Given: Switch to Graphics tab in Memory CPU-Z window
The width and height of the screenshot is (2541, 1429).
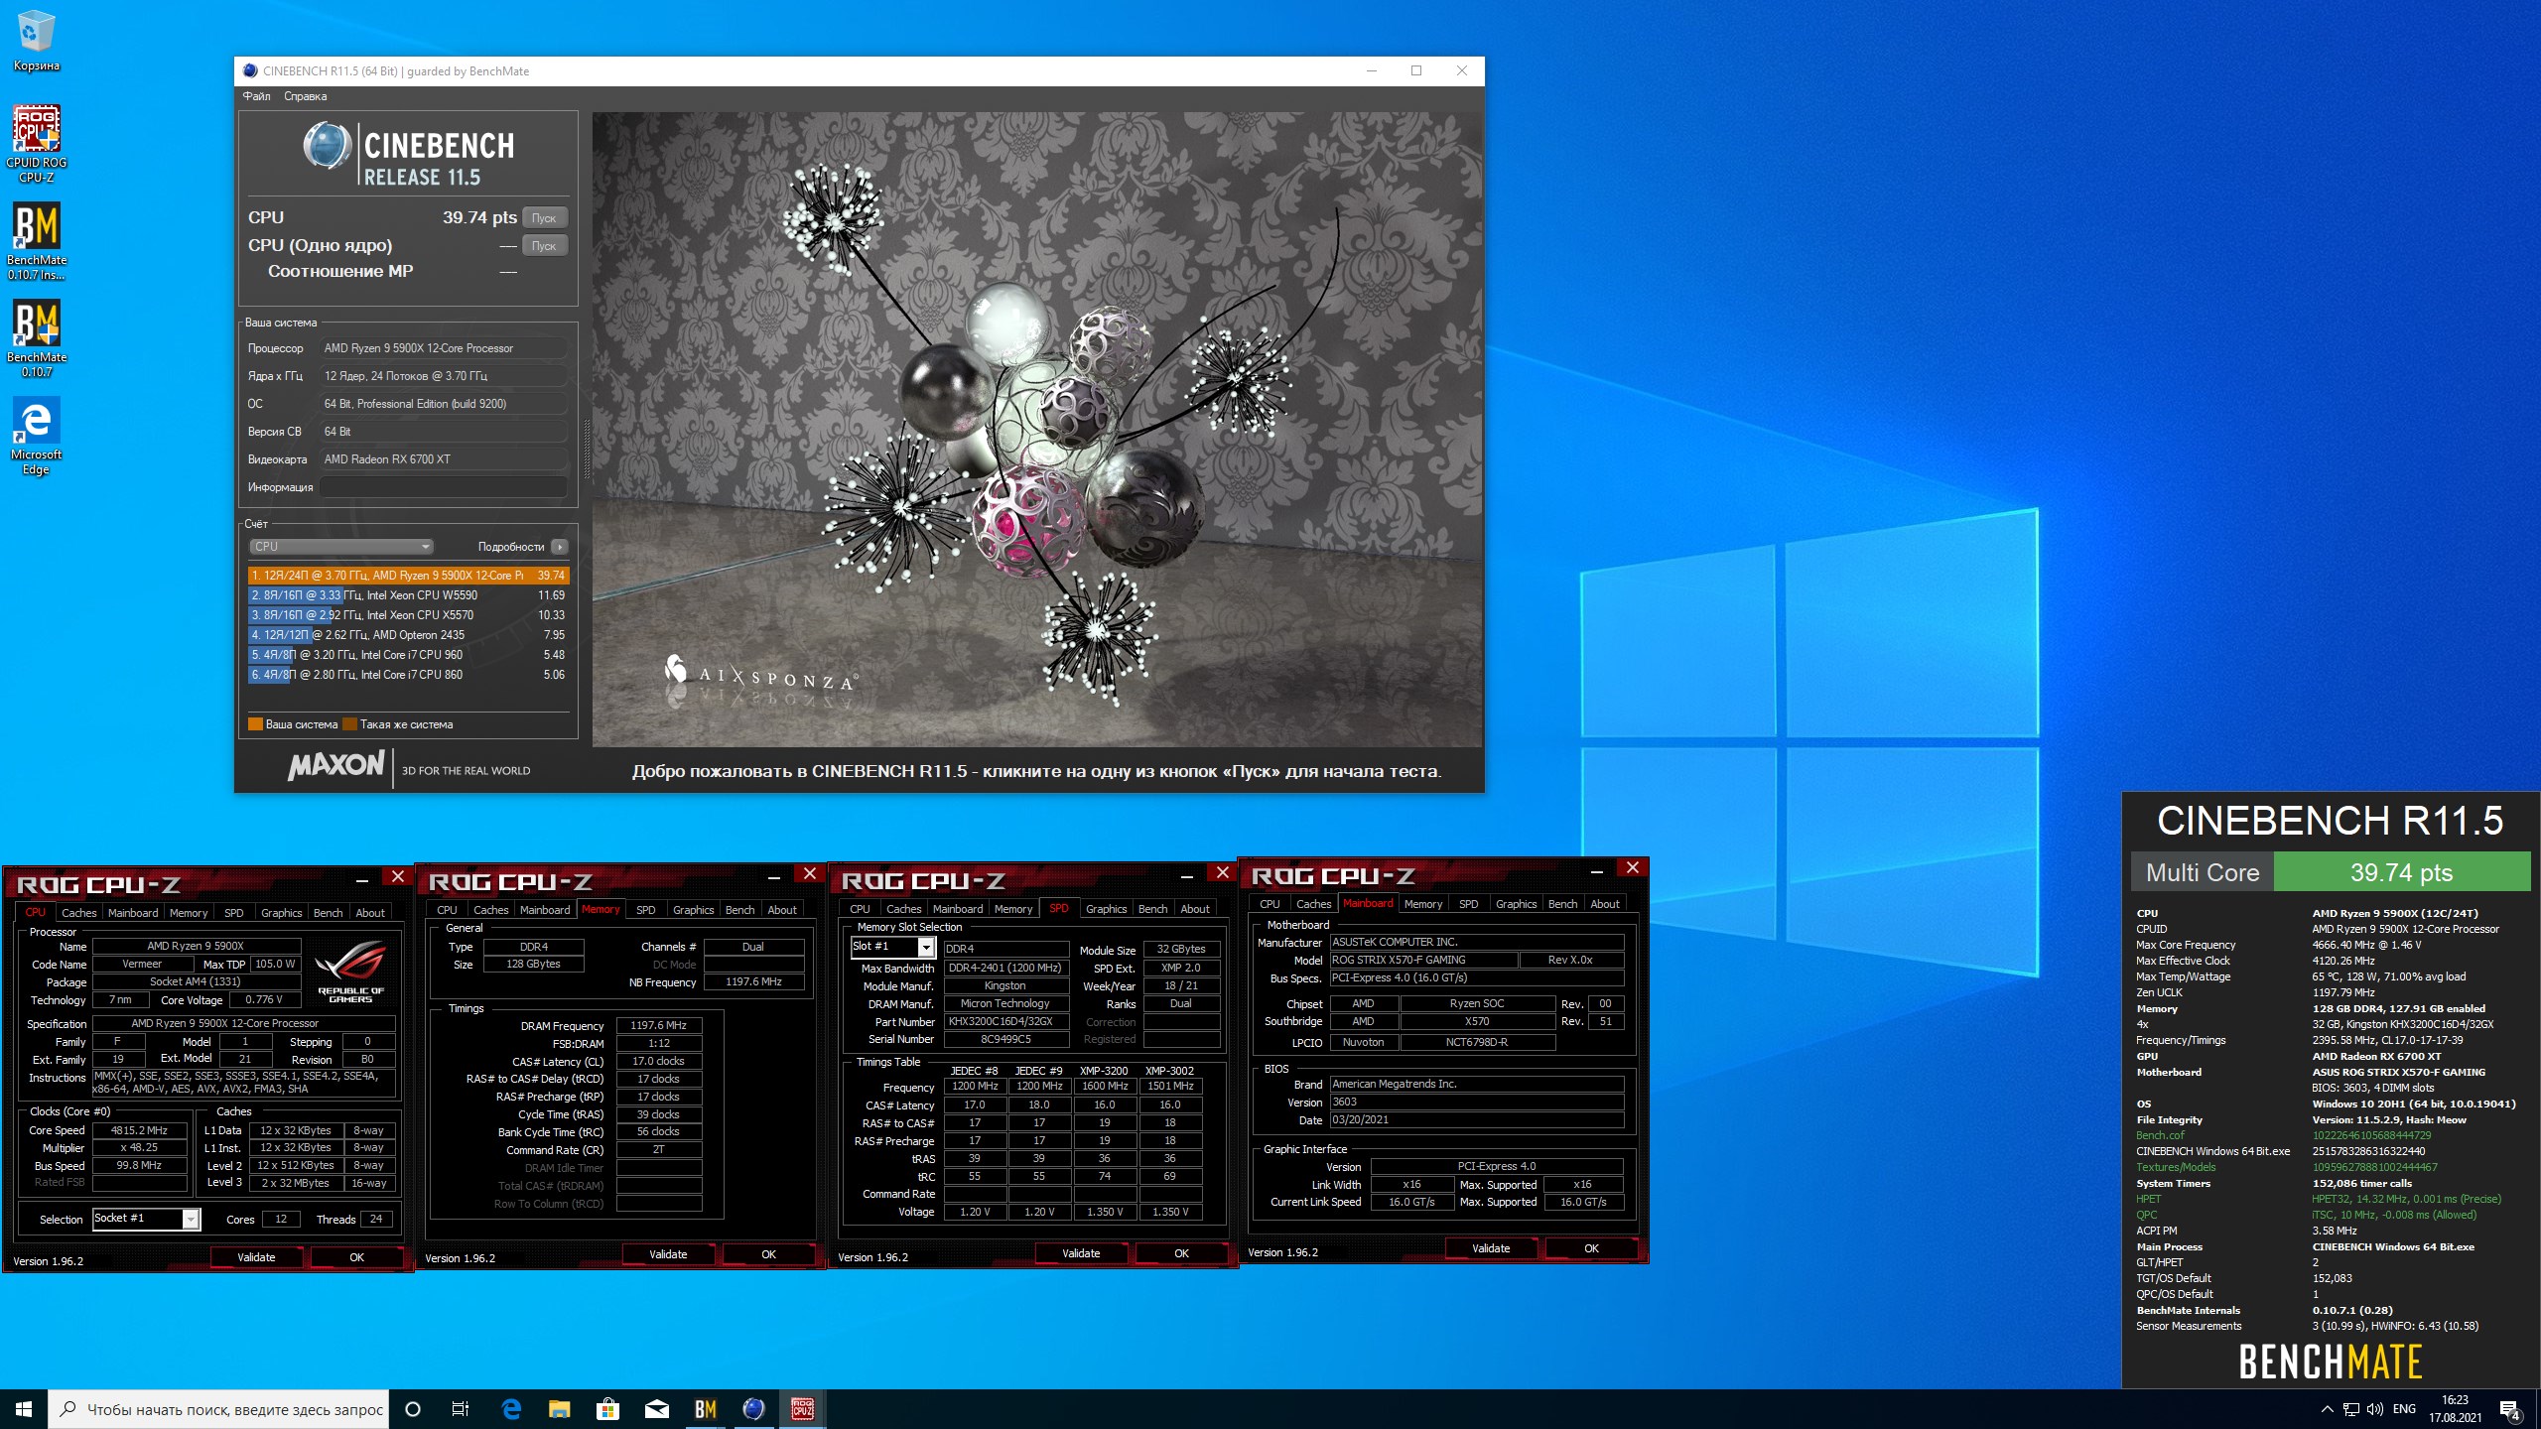Looking at the screenshot, I should pos(693,910).
